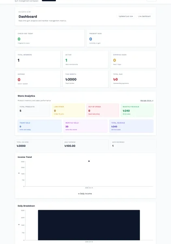Viewport: 171px width, 244px height.
Task: Open the Active memberships card
Action: pyautogui.click(x=85, y=59)
